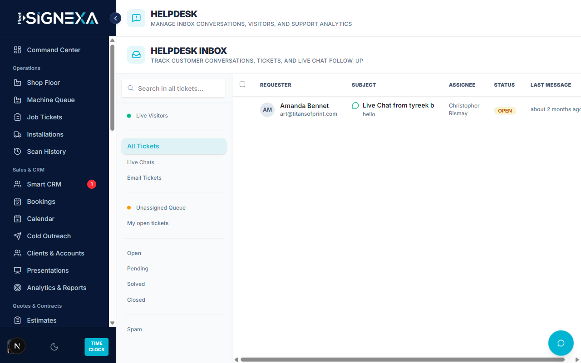Check the select-all tickets checkbox

pos(242,84)
